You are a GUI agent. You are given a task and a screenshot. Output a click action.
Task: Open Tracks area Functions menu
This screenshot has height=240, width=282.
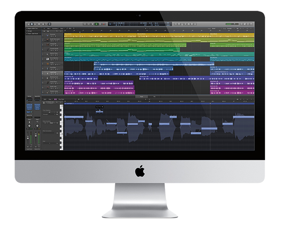tap(55, 28)
